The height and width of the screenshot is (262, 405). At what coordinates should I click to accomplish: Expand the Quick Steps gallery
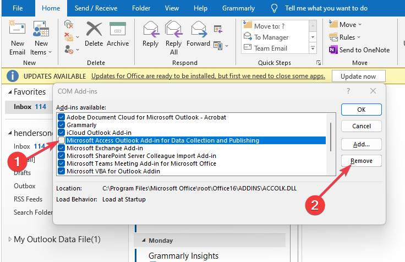point(313,48)
